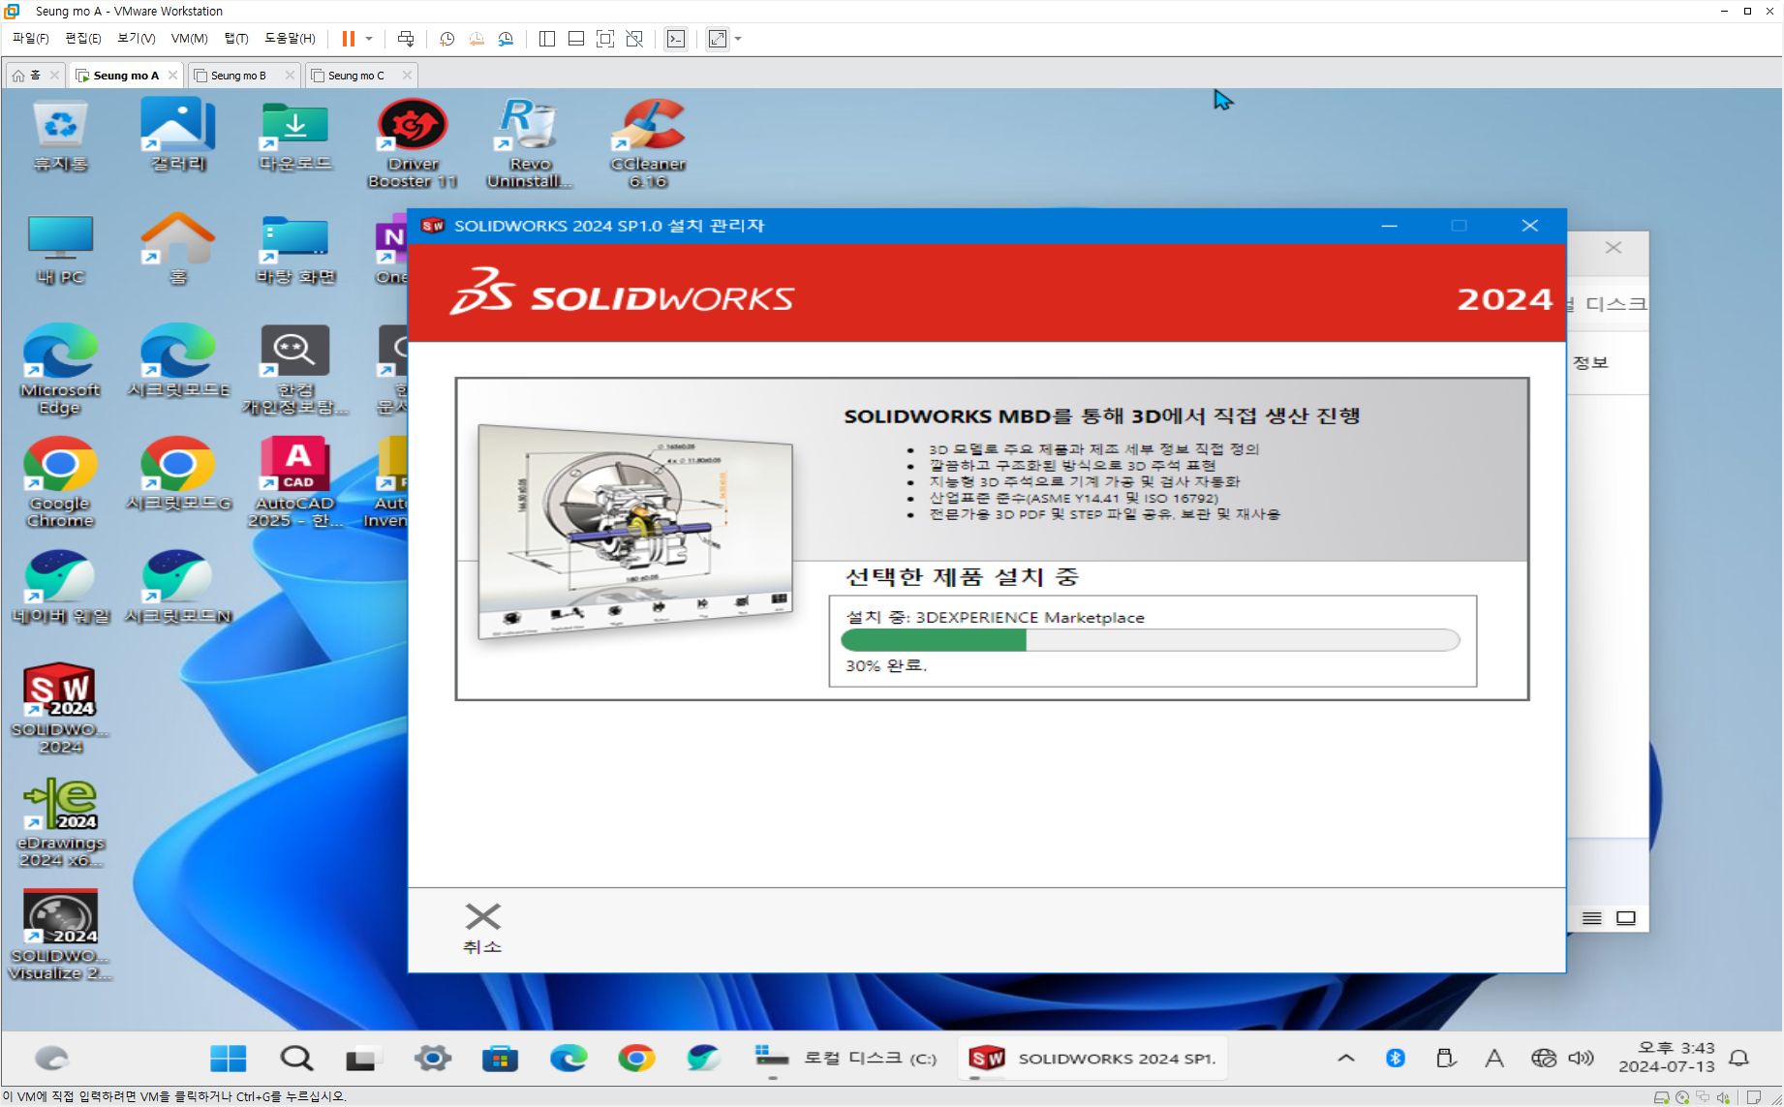Open taskbar Search

[296, 1059]
